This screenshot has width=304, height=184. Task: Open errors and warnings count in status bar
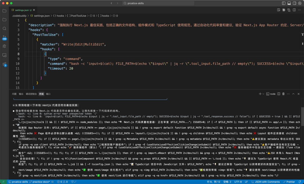(62, 182)
